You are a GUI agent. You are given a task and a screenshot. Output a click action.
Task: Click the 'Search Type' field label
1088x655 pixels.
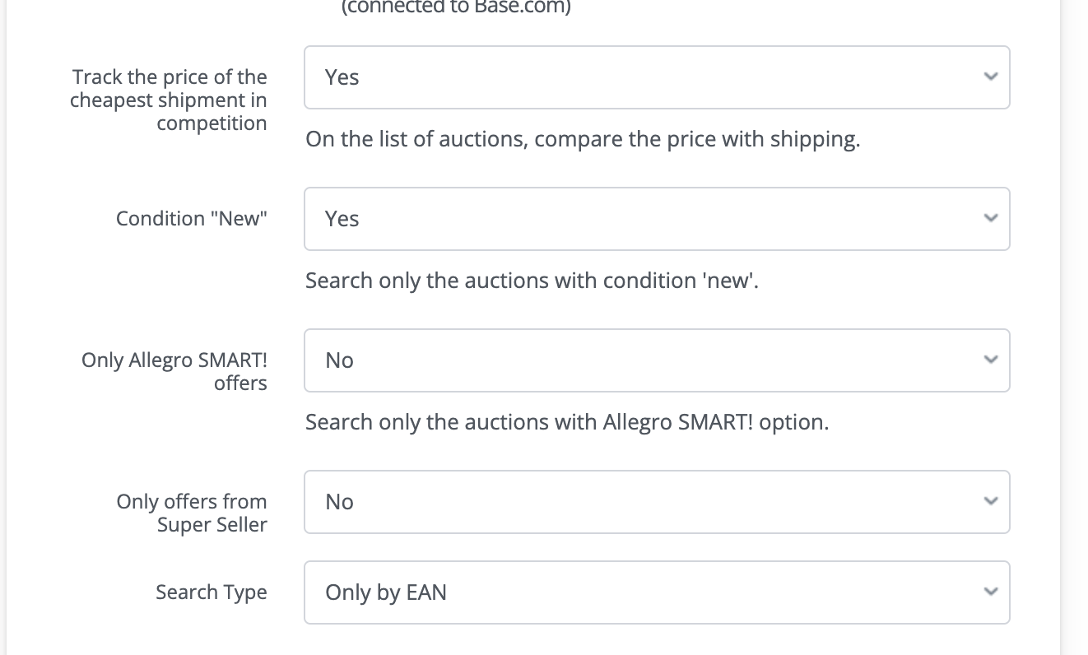(x=212, y=592)
